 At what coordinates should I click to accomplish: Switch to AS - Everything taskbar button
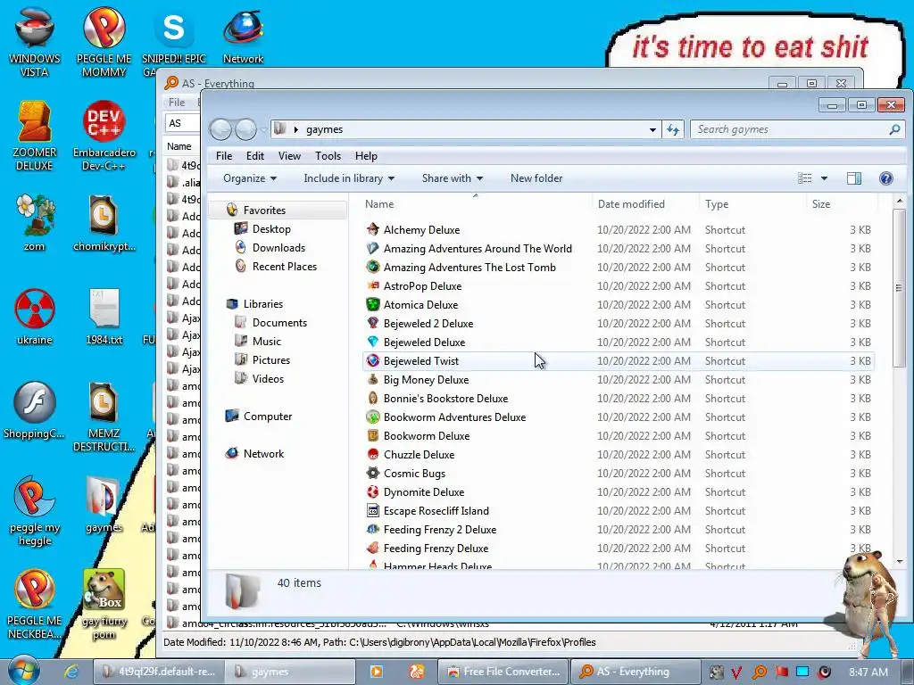[635, 671]
